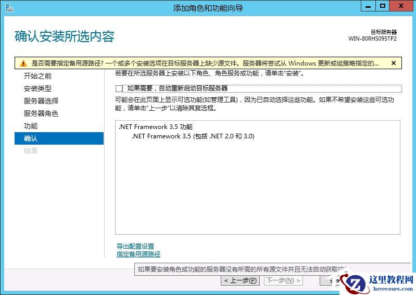The height and width of the screenshot is (295, 416).
Task: Click the server name WIN-80RHS095TP2
Action: (x=372, y=39)
